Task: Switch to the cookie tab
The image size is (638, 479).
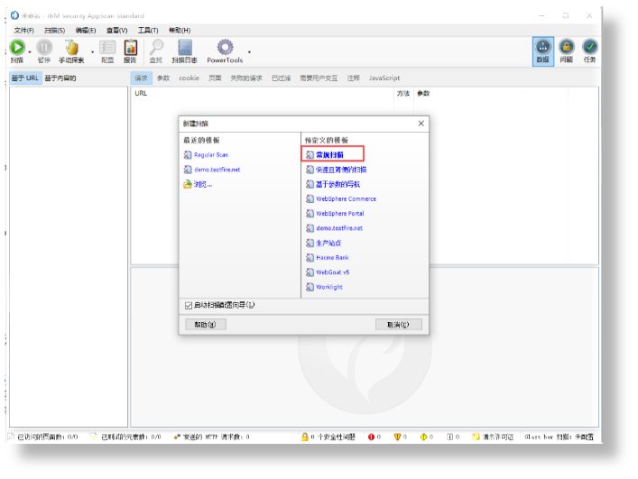Action: pos(189,78)
